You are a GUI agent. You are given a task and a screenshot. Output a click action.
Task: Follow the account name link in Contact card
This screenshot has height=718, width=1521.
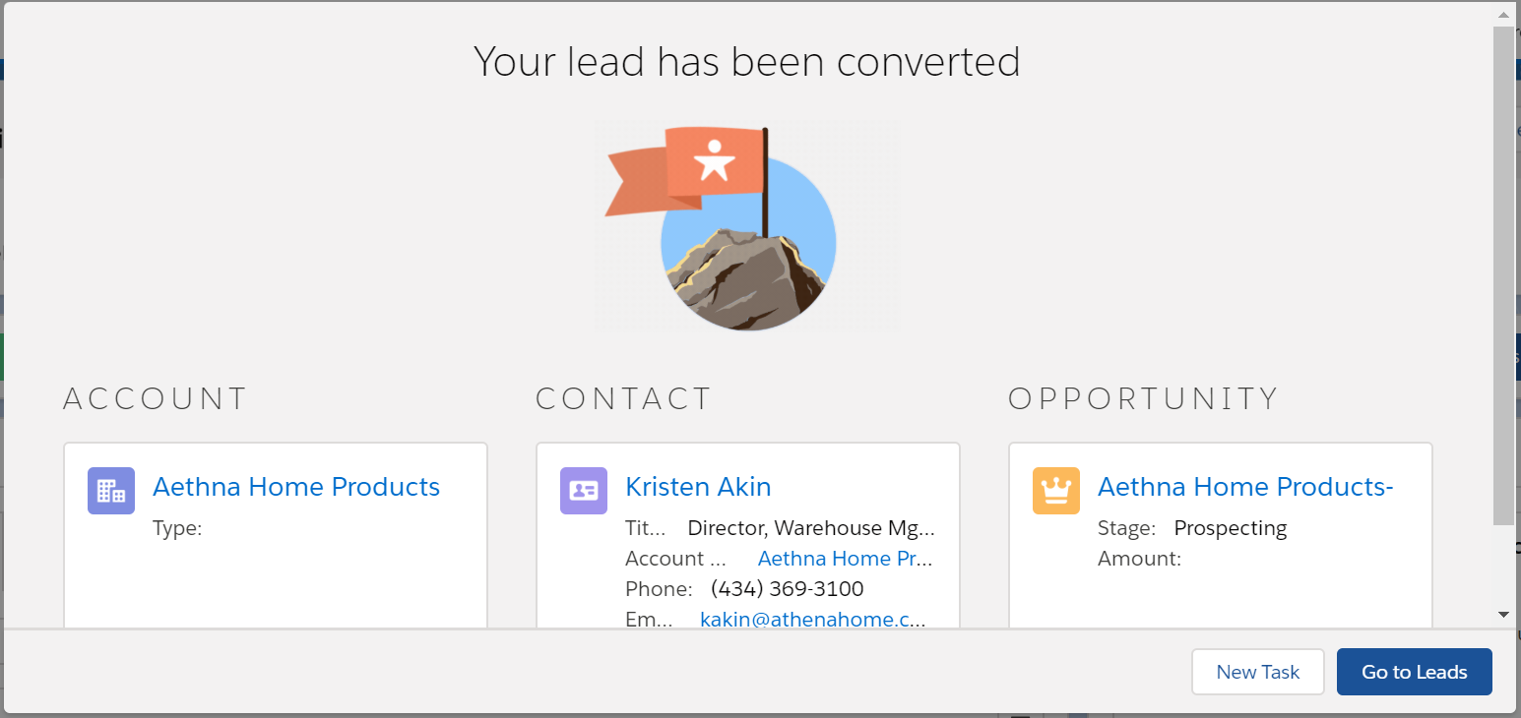(x=845, y=559)
